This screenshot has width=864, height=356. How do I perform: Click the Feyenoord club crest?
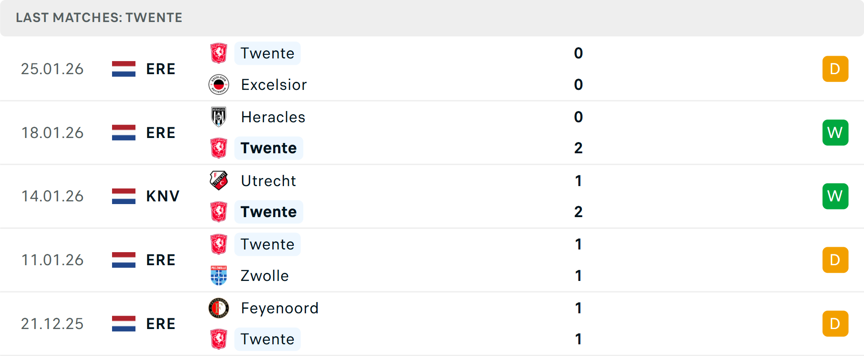click(219, 308)
